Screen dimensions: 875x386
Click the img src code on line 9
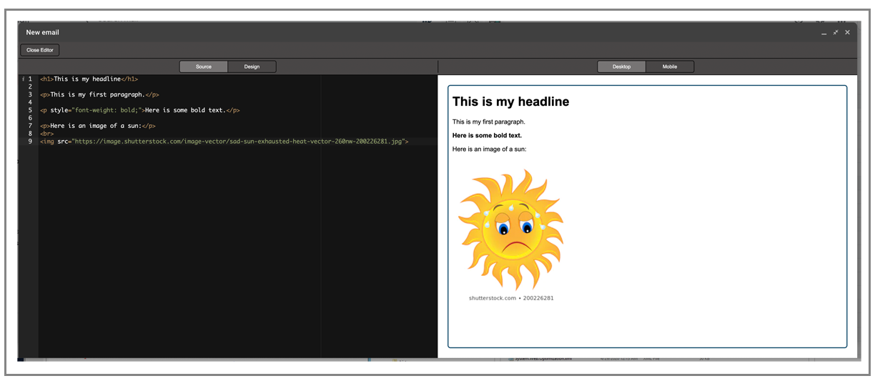point(224,142)
